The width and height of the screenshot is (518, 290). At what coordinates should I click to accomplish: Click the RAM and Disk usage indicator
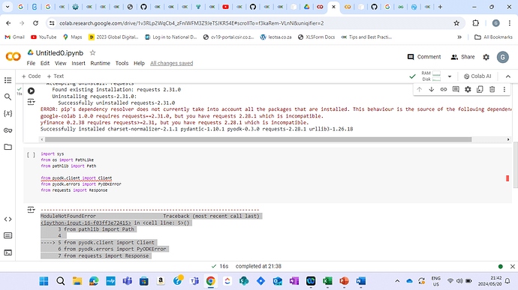431,76
